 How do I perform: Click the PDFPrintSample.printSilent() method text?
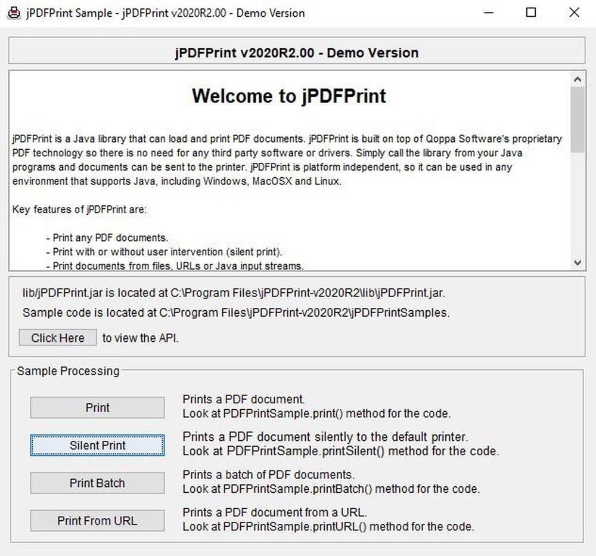pyautogui.click(x=341, y=452)
